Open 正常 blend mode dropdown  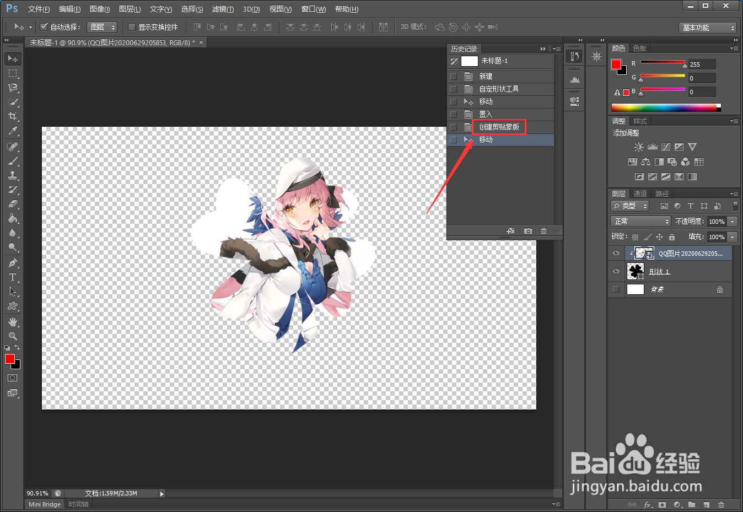tap(640, 221)
